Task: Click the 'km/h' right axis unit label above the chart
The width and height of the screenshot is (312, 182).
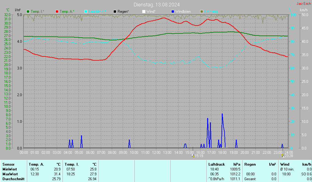Action: pyautogui.click(x=304, y=10)
